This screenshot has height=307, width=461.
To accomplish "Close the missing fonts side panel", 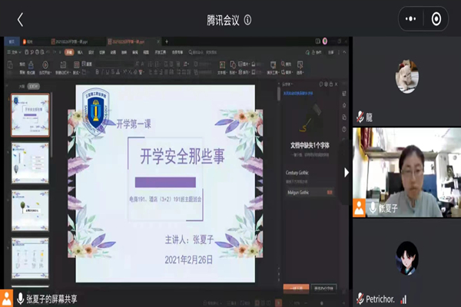I will (336, 84).
